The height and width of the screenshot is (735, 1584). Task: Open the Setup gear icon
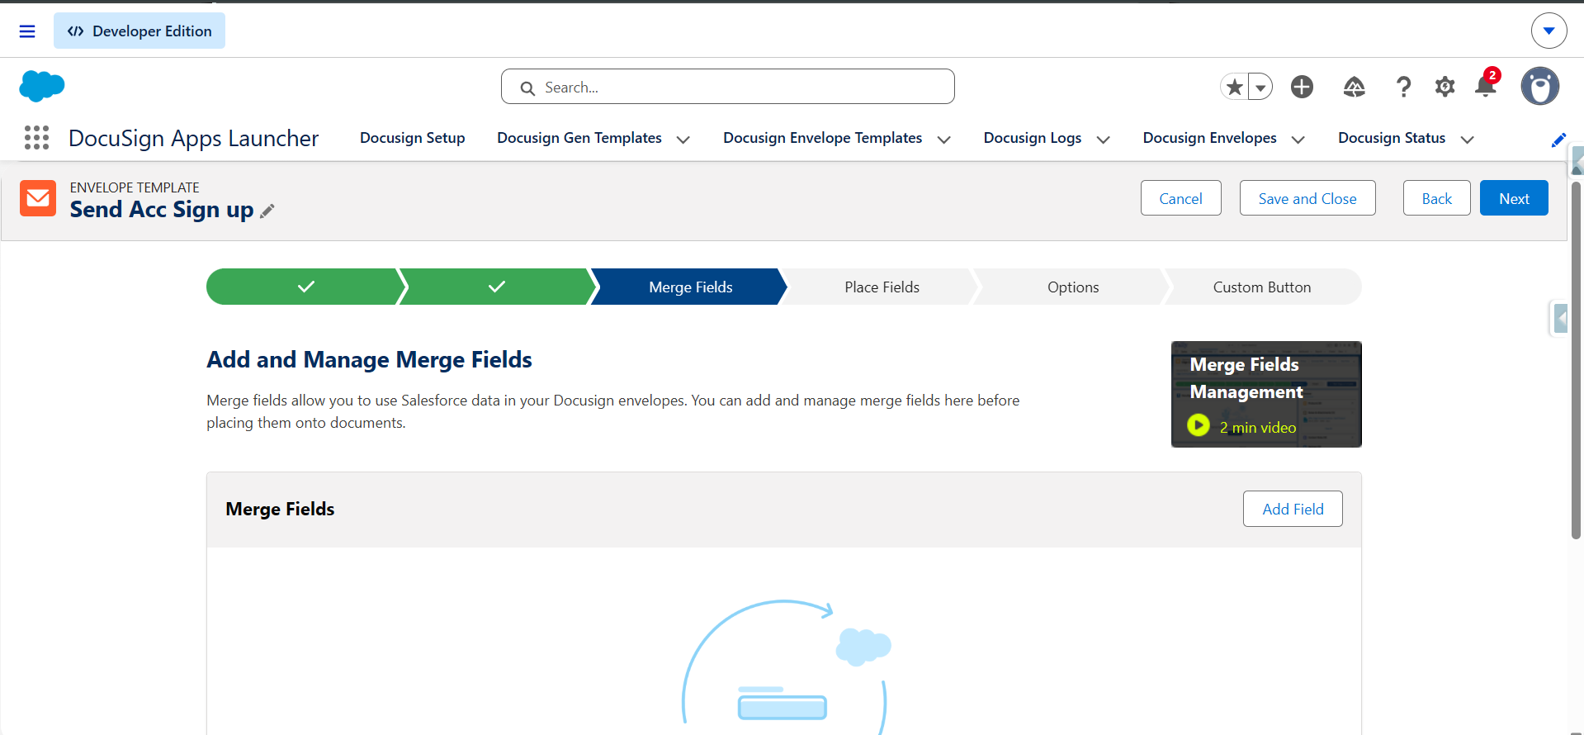click(1445, 87)
